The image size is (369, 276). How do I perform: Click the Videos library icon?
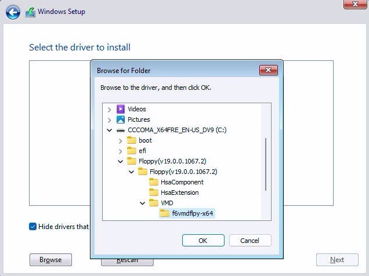(121, 109)
